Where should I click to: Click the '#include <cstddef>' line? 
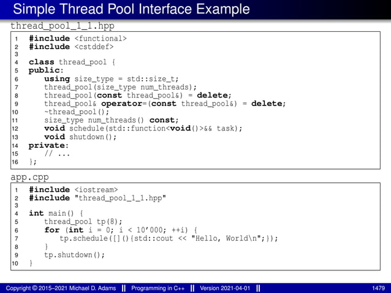tap(71, 47)
